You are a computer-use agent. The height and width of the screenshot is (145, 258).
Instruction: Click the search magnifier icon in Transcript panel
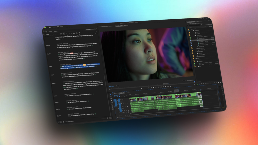tap(44, 34)
